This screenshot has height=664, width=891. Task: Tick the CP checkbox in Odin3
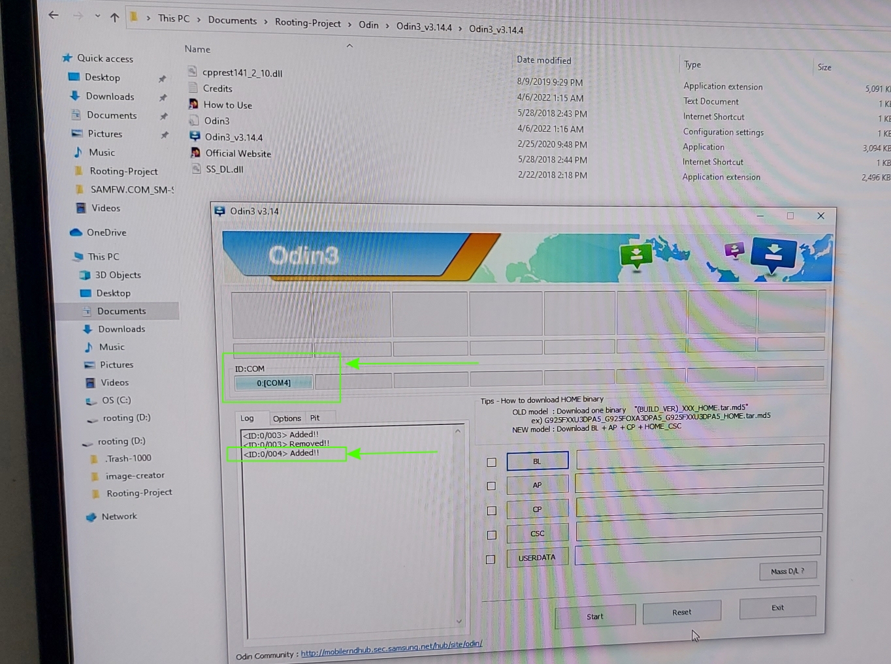point(492,511)
